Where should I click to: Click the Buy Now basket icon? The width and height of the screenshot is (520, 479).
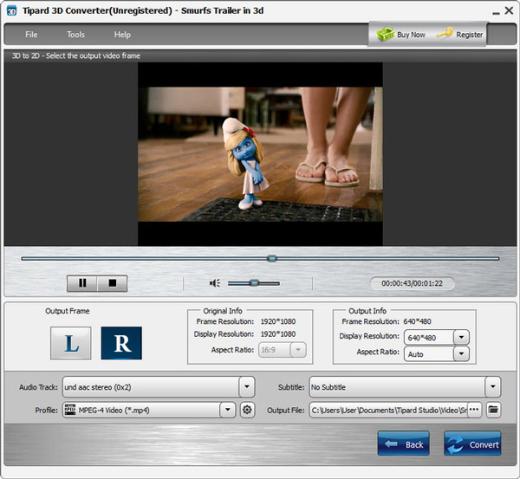tap(386, 34)
